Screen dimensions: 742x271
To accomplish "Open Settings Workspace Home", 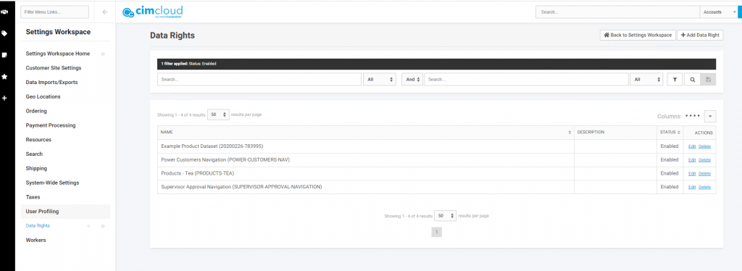I will click(x=58, y=54).
